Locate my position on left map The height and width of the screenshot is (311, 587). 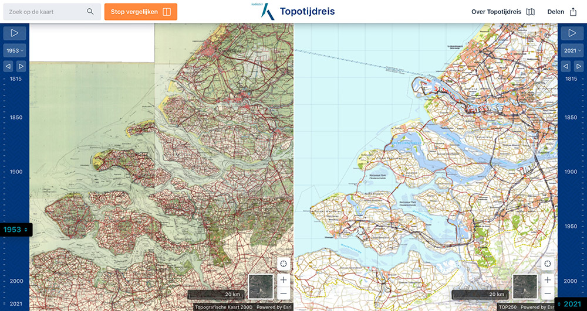click(x=284, y=264)
